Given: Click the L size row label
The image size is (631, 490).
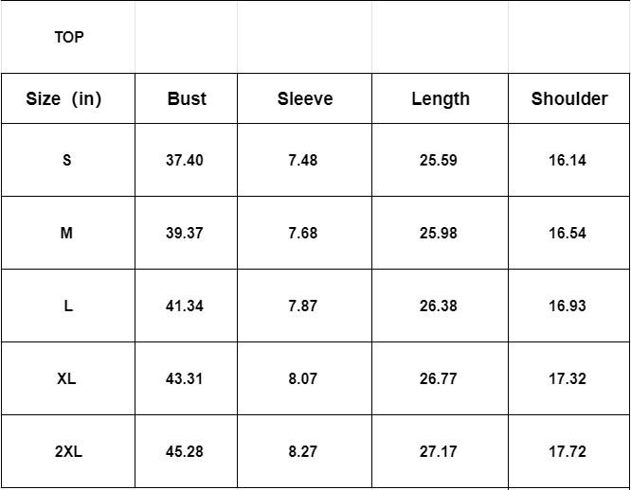Looking at the screenshot, I should pos(67,306).
